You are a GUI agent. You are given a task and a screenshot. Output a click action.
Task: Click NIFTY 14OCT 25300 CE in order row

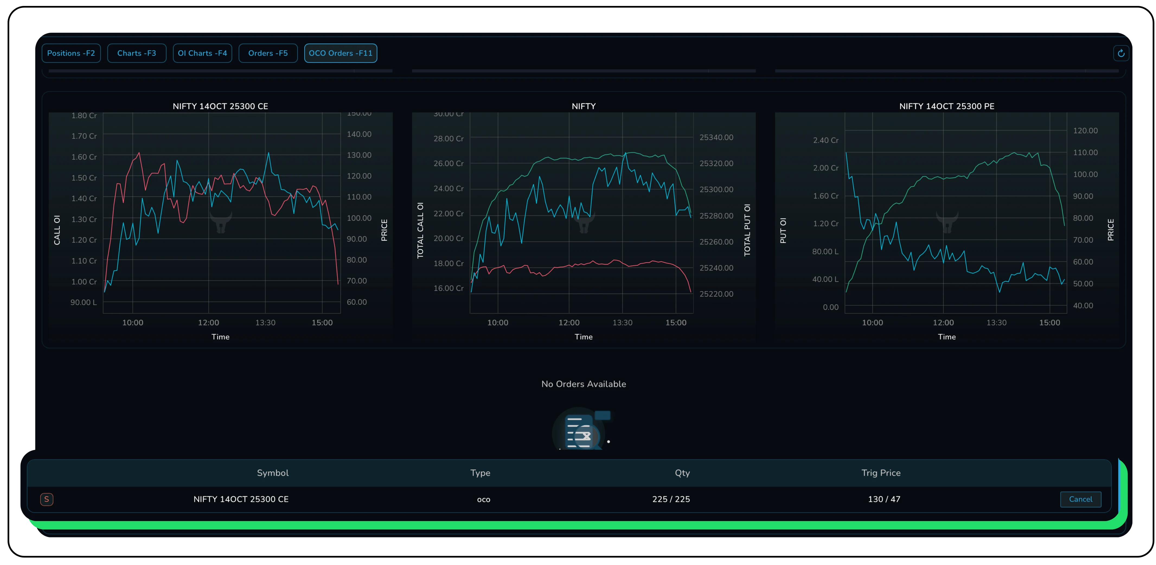pos(241,499)
